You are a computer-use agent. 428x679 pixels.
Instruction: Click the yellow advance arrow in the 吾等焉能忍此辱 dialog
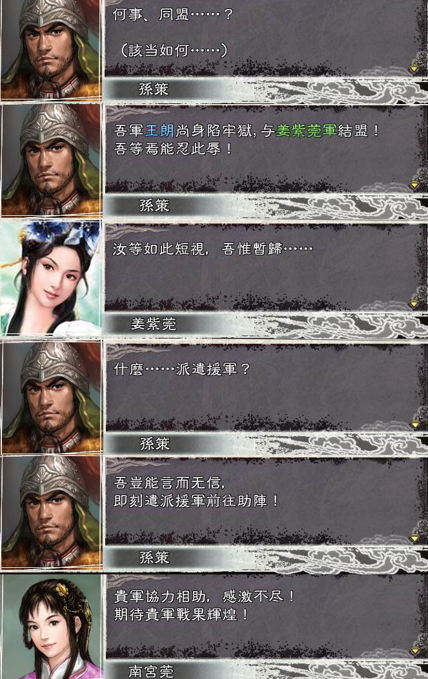tap(414, 185)
